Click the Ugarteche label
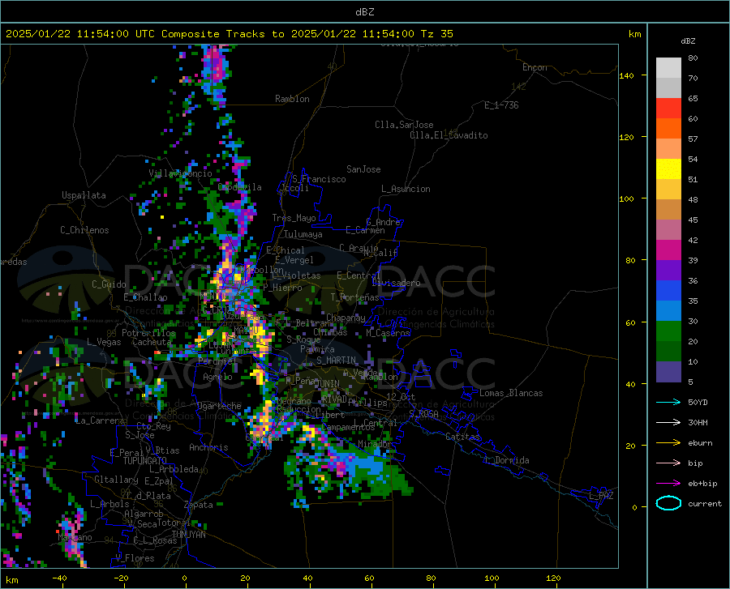 [219, 406]
